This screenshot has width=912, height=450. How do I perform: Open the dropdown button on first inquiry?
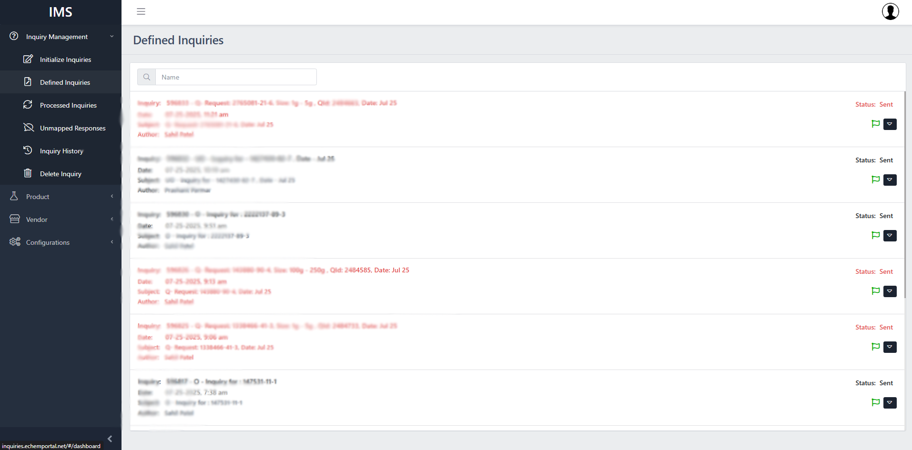pyautogui.click(x=890, y=124)
